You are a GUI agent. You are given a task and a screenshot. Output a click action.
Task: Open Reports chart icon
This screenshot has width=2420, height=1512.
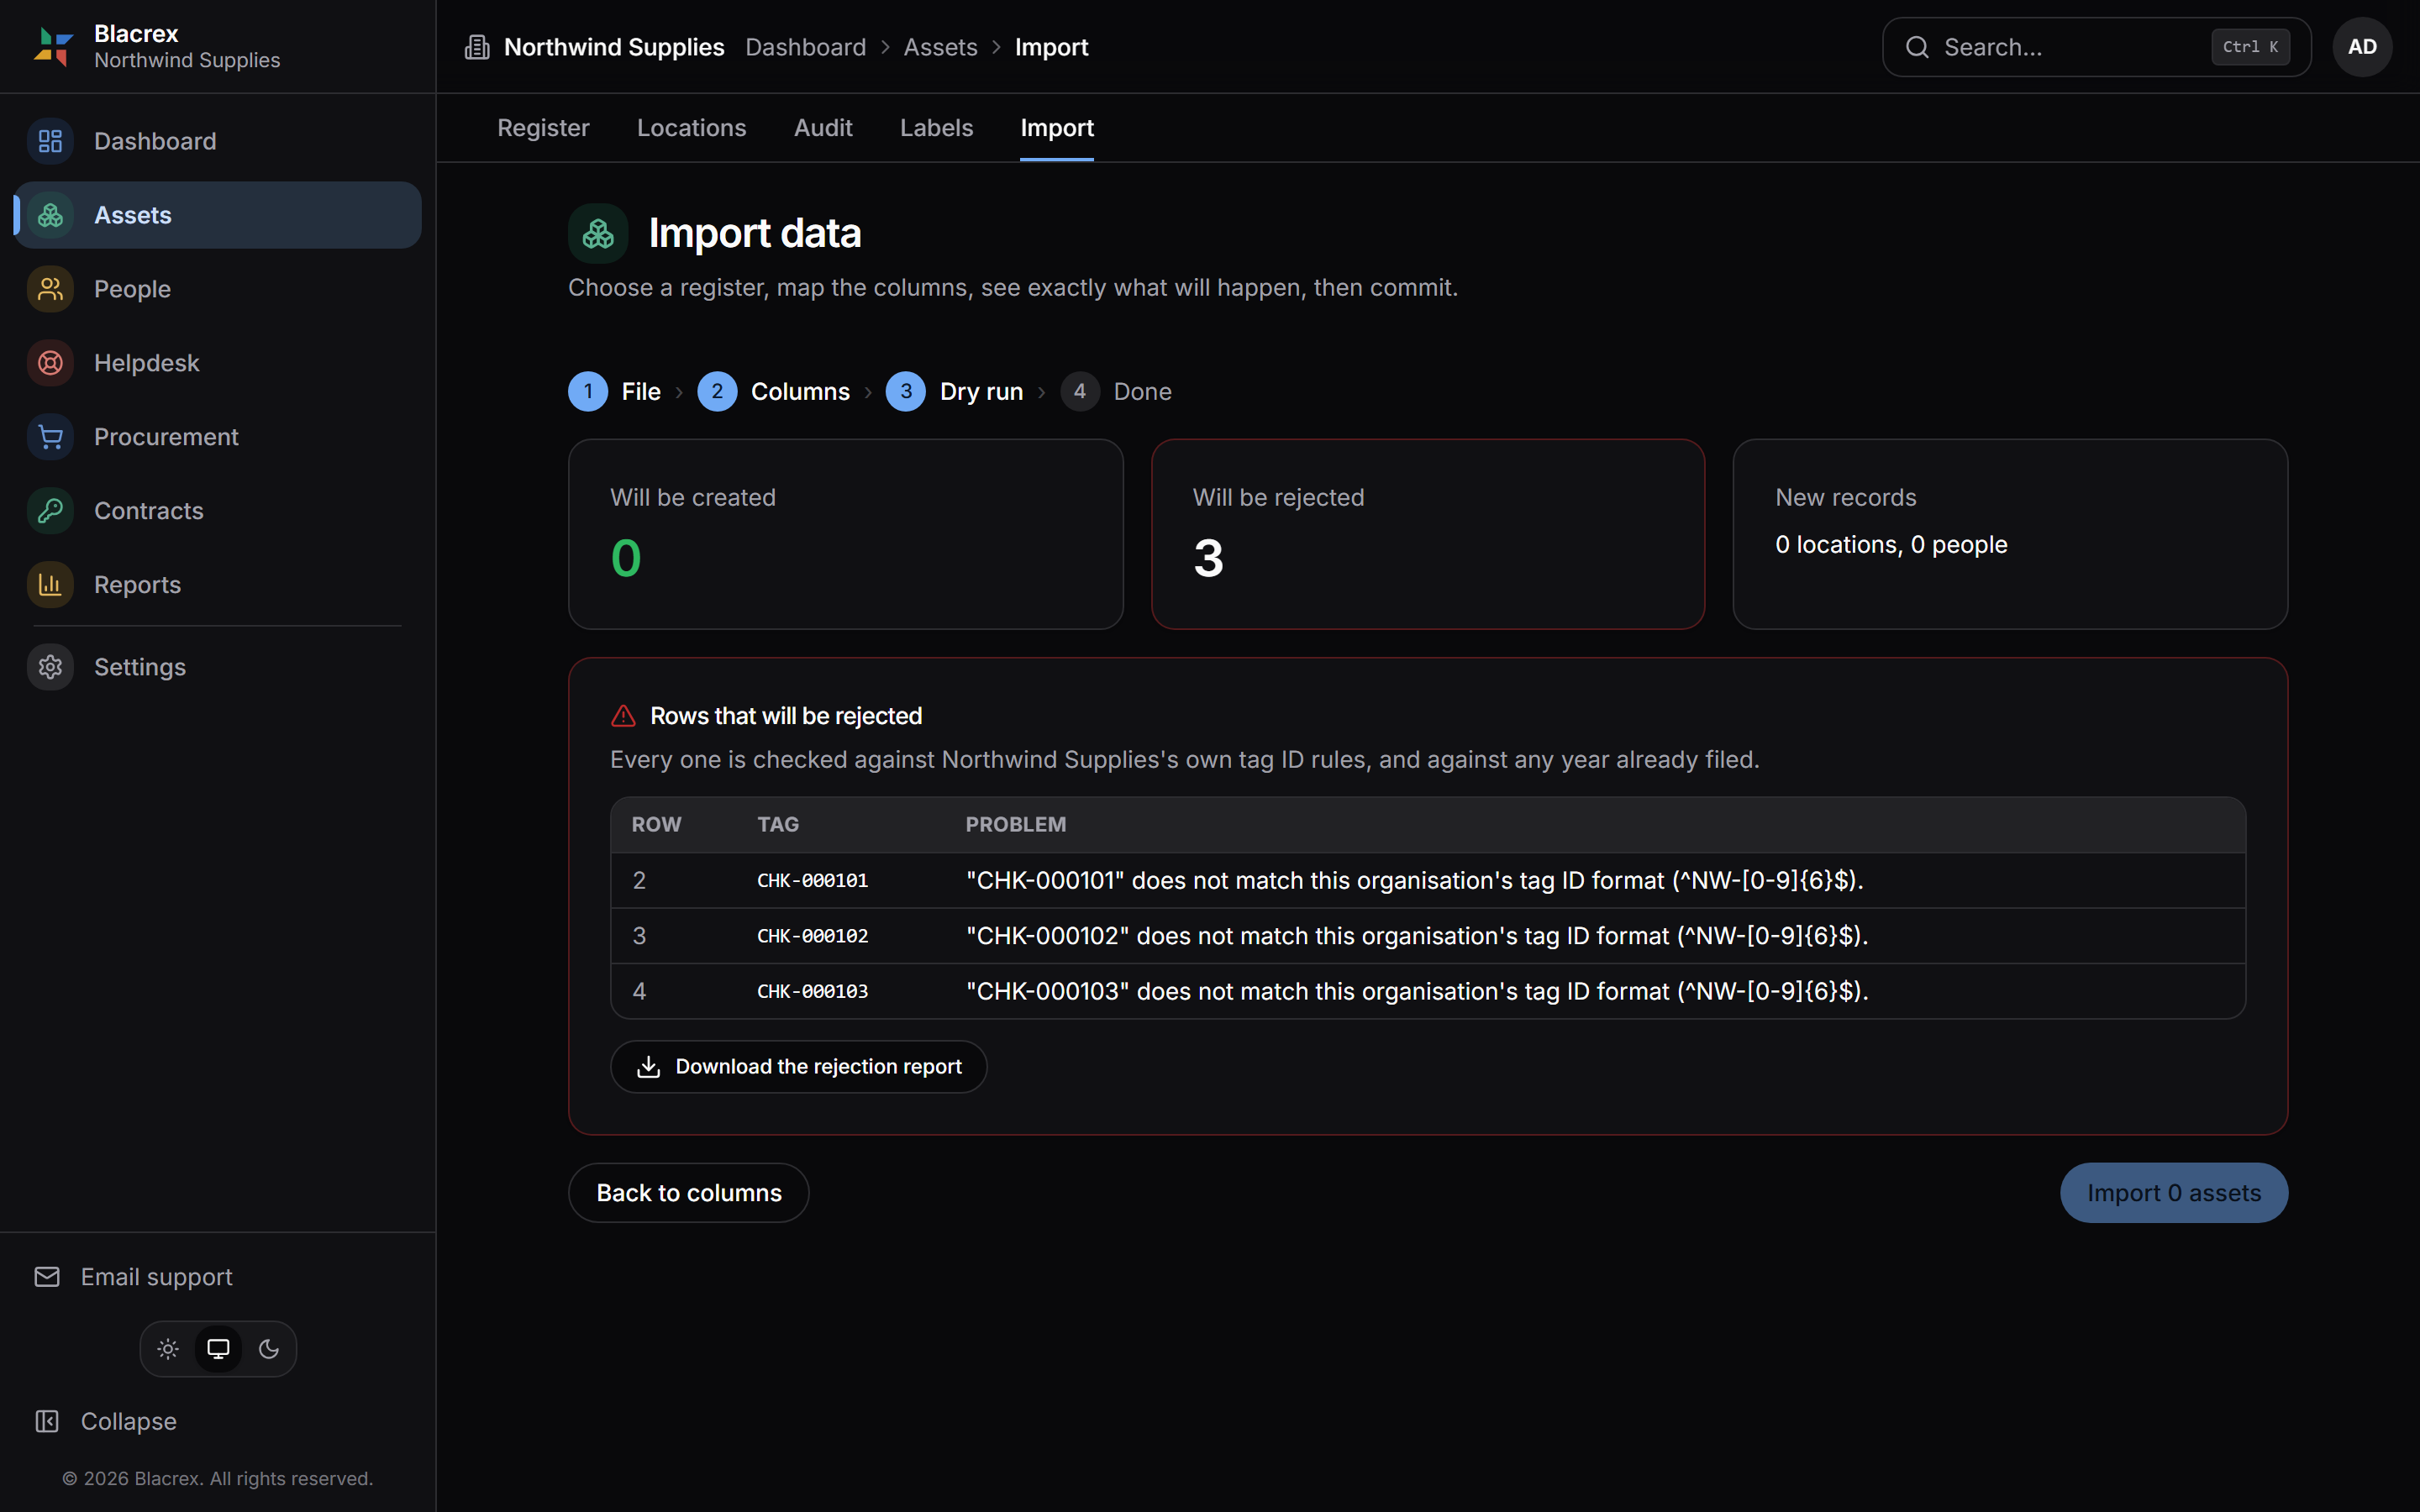coord(50,585)
